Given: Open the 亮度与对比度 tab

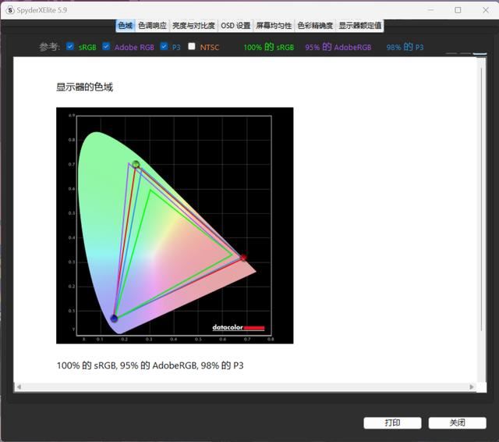Looking at the screenshot, I should pos(193,26).
